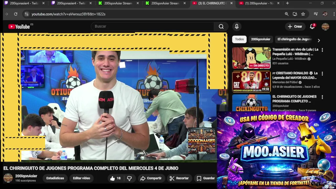Open the zoom magnifier icon in address bar
The width and height of the screenshot is (336, 189).
tap(287, 14)
